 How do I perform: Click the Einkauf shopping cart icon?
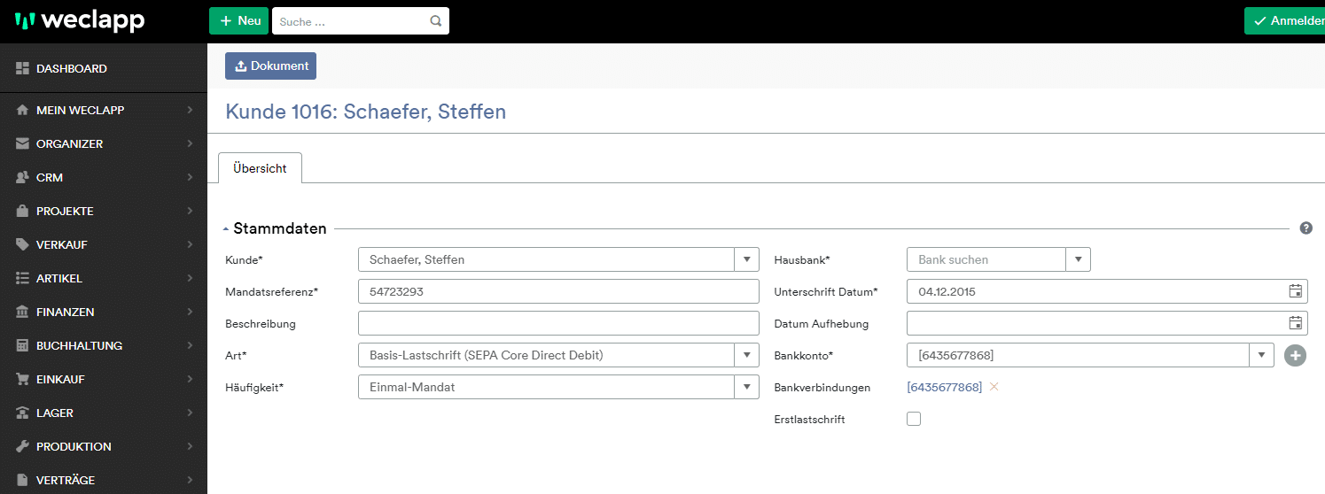pos(23,380)
